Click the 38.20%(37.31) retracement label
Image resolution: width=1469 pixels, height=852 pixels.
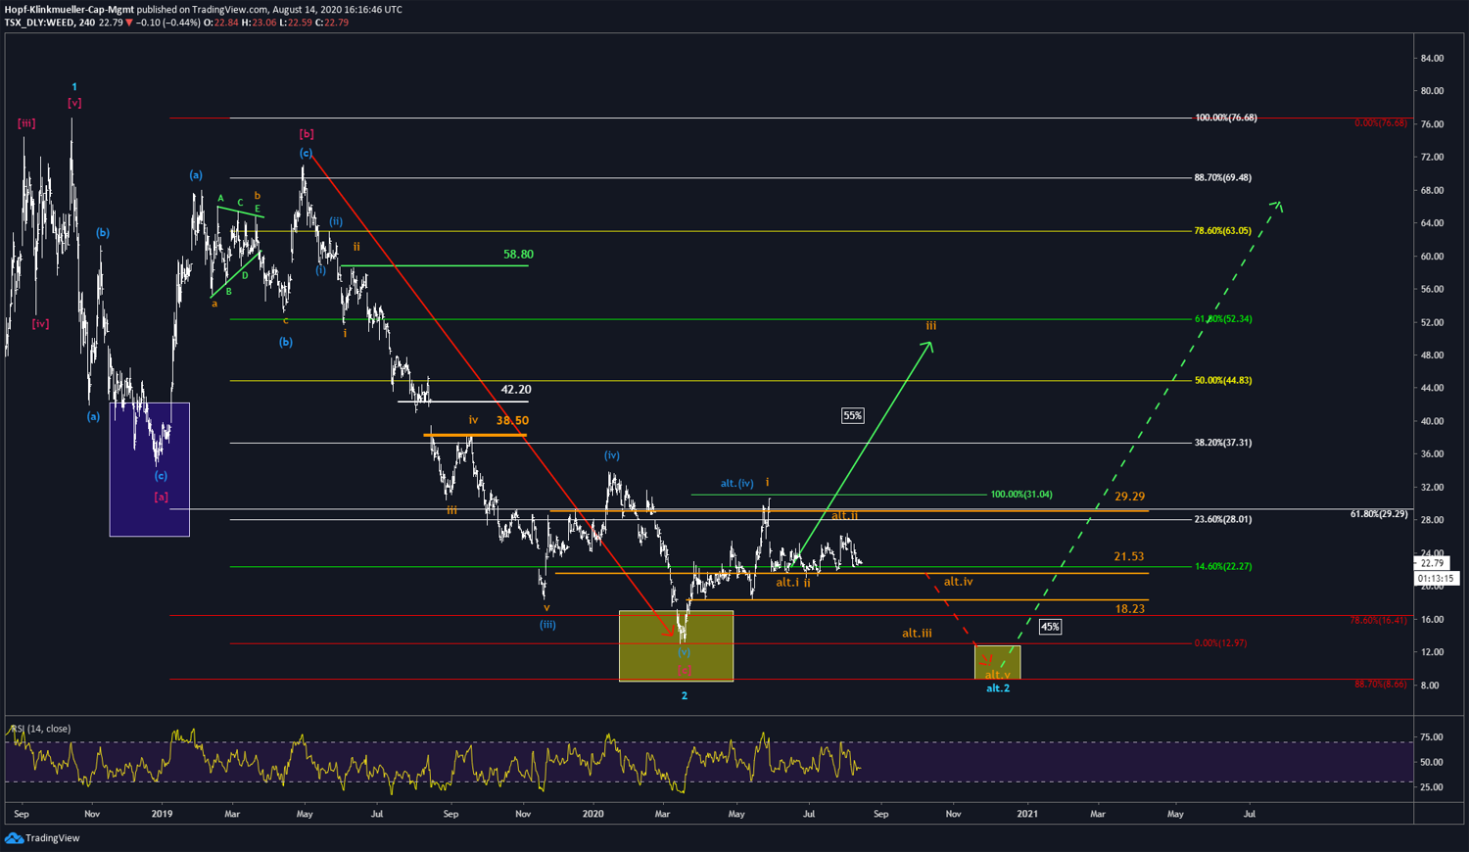coord(1222,443)
